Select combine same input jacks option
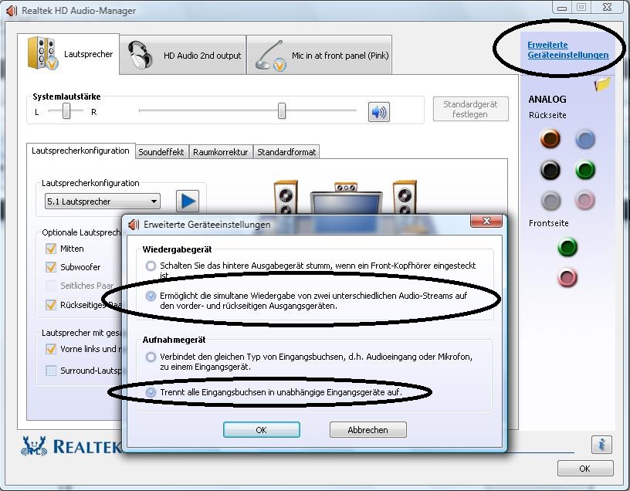Screen dimensions: 630x491 (151, 357)
